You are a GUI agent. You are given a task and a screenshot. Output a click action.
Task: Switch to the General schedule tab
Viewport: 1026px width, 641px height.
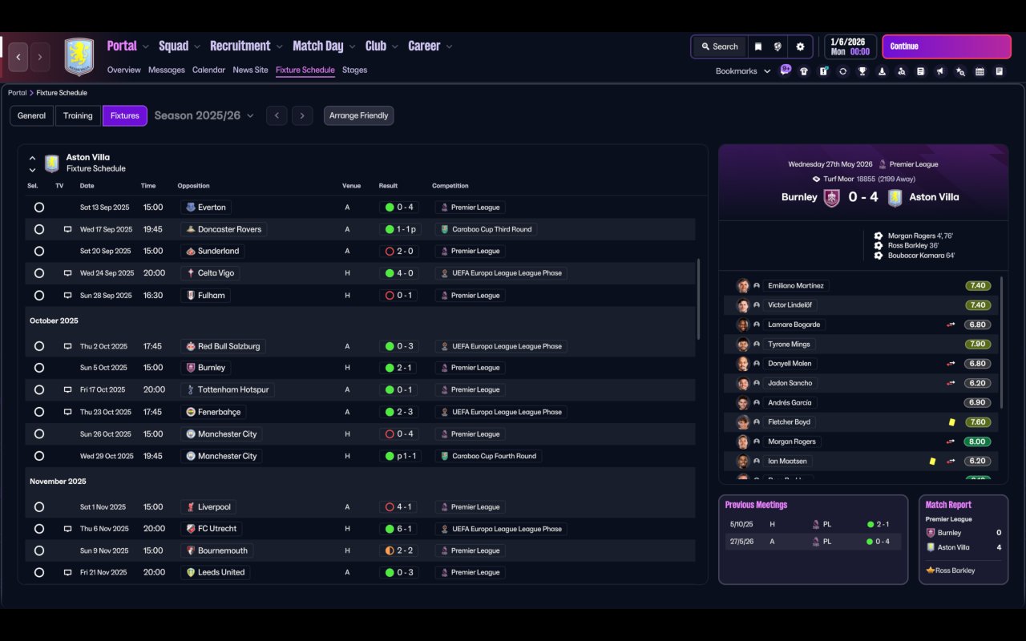32,116
